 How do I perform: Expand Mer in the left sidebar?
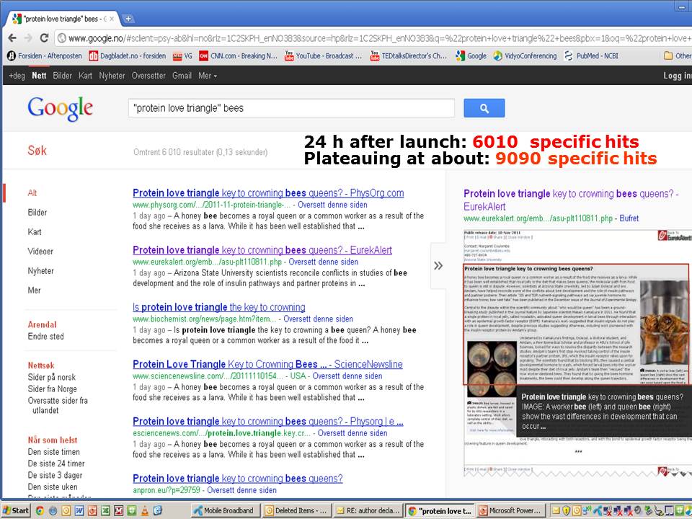pyautogui.click(x=34, y=290)
